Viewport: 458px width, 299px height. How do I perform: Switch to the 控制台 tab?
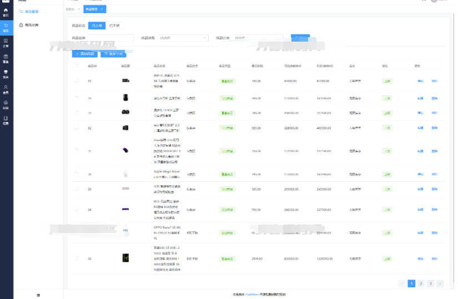point(72,9)
